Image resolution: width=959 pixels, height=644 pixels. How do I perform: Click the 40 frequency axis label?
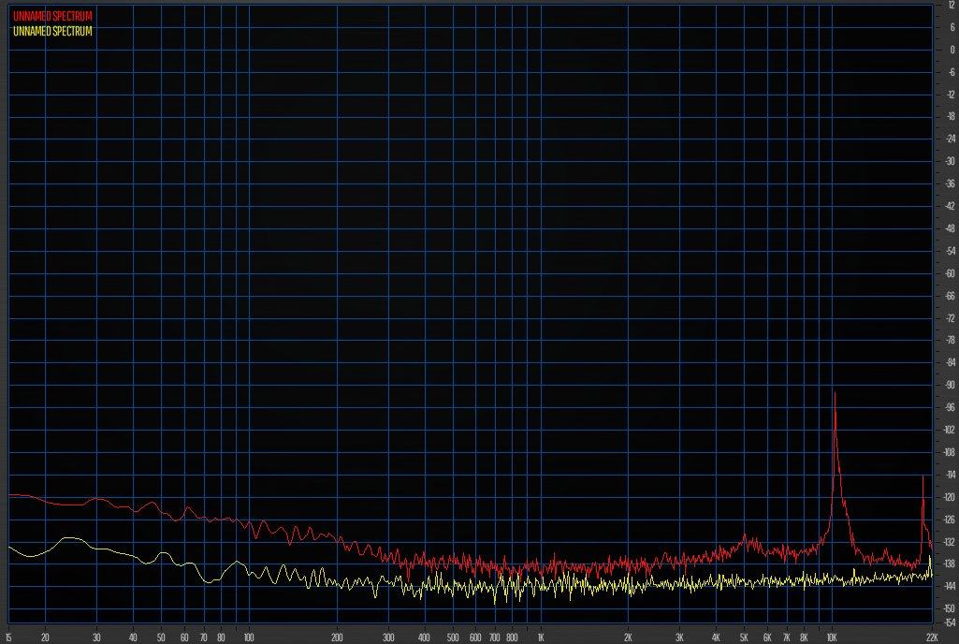click(x=133, y=637)
